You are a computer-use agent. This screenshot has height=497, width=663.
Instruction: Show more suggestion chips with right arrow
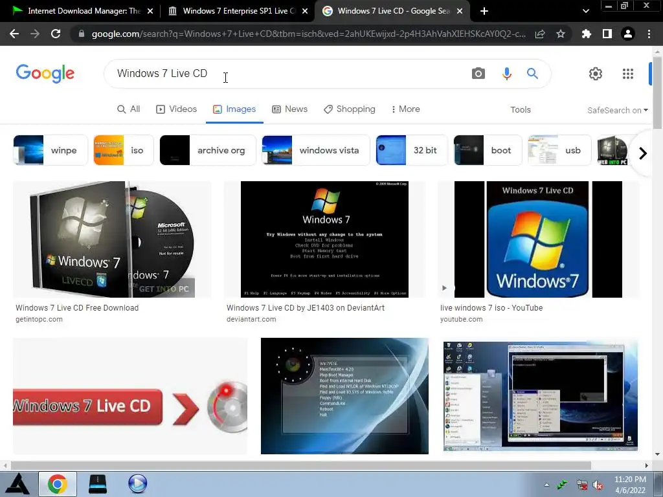click(x=643, y=153)
